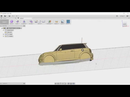This screenshot has height=97, width=130.
Task: Close the first document tab
Action: click(x=15, y=18)
